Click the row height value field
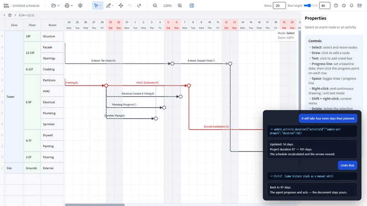Viewport: 367px width, 206px height. pyautogui.click(x=325, y=5)
